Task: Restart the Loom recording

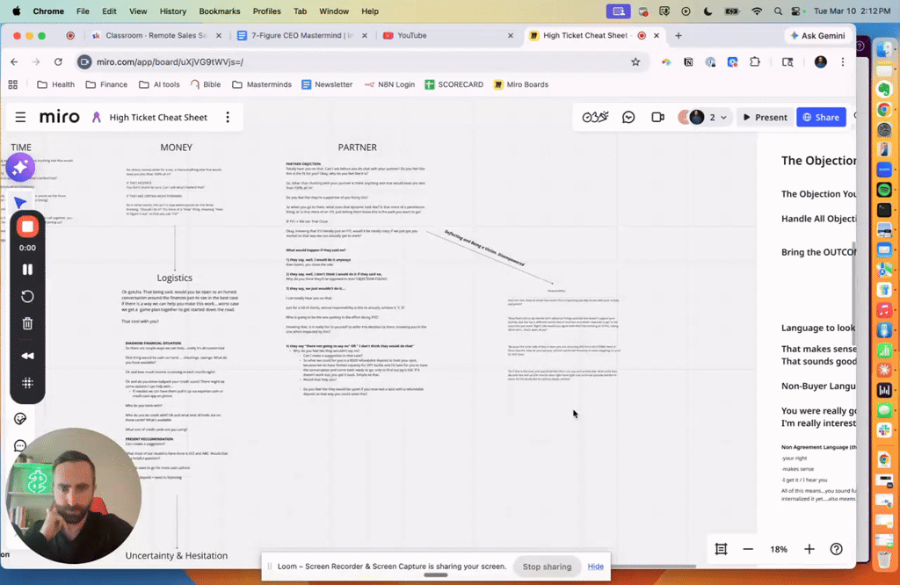Action: pyautogui.click(x=27, y=297)
